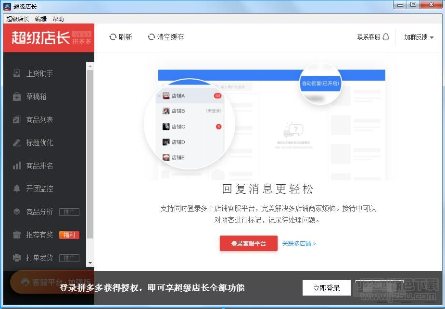Viewport: 445px width, 309px height.
Task: Click the 登录拼多多获得授权 banner text
Action: click(x=152, y=288)
